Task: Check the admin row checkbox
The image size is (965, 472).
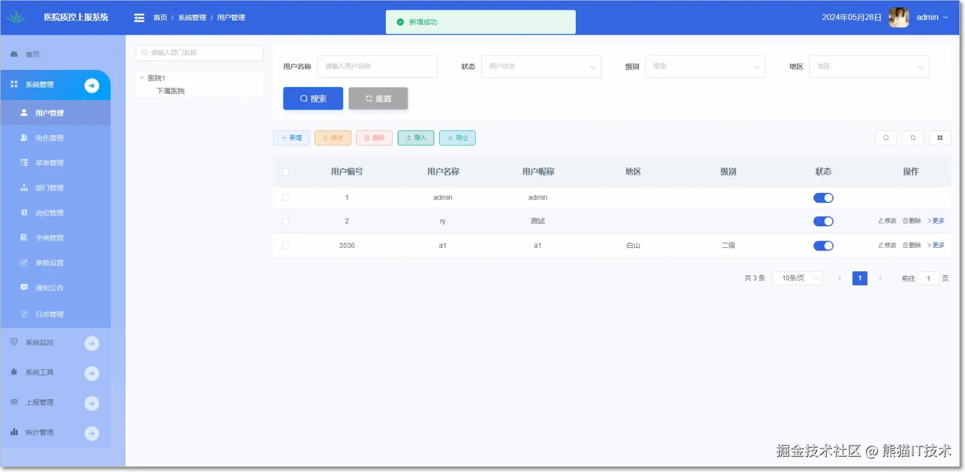Action: tap(286, 197)
